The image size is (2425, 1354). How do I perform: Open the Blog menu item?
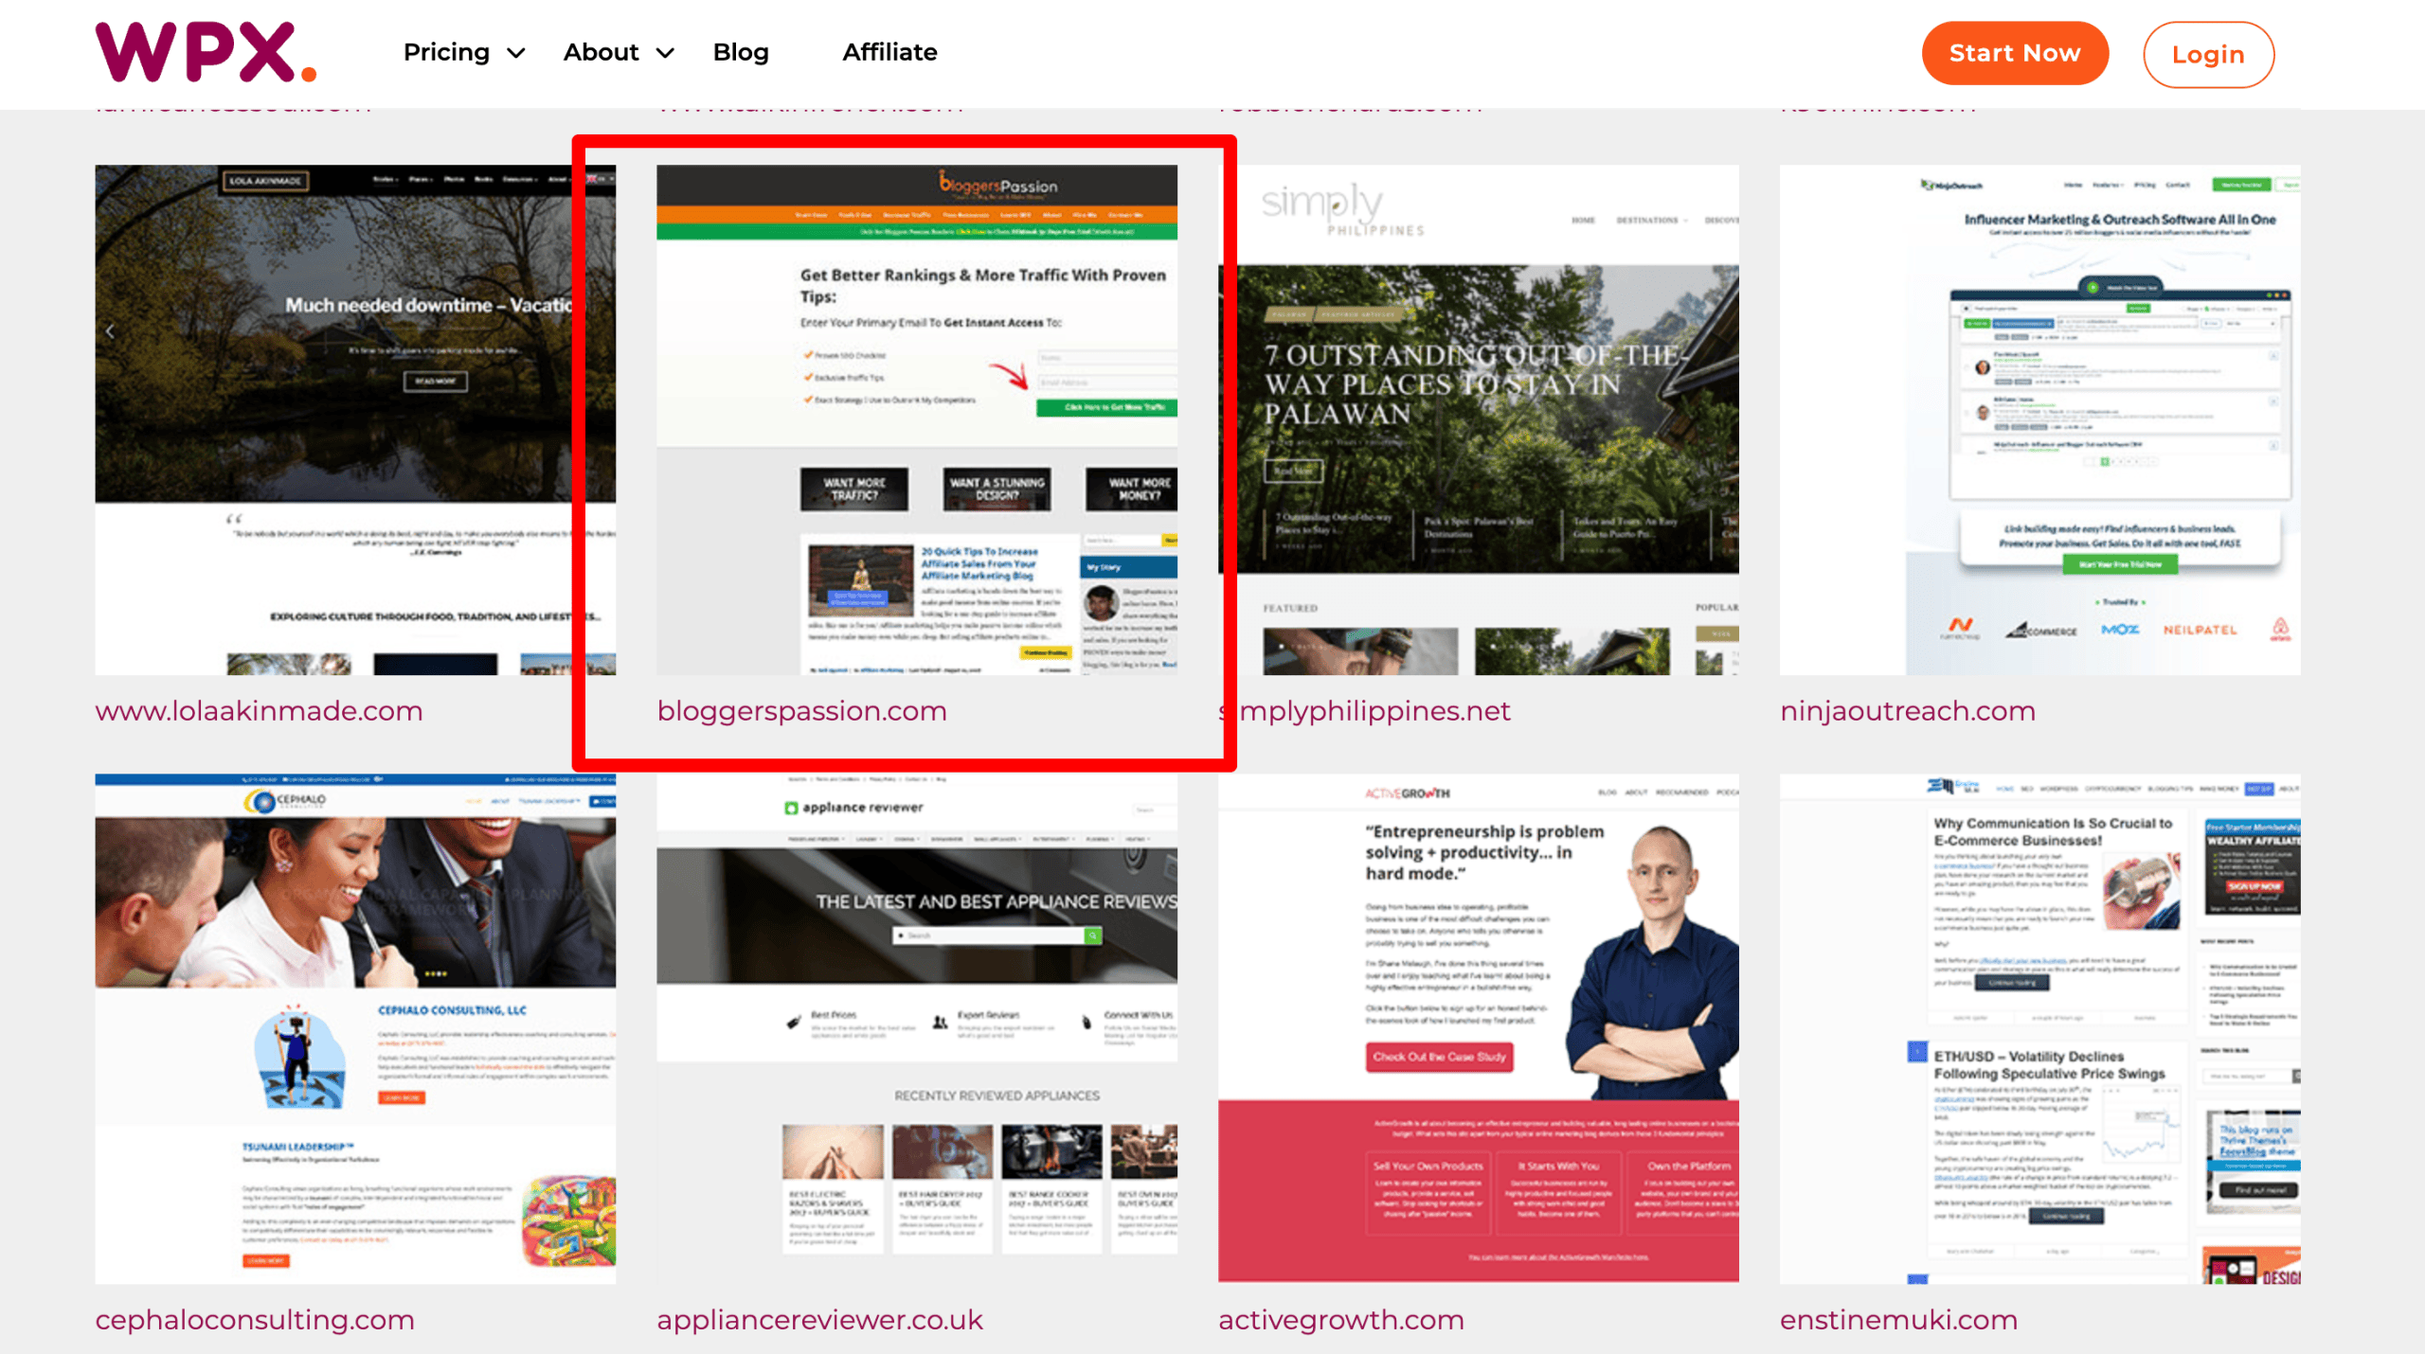click(x=741, y=53)
